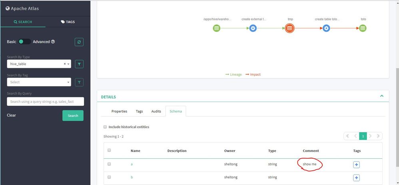The height and width of the screenshot is (185, 399).
Task: Select the red tmp table node in lineage
Action: click(x=289, y=28)
